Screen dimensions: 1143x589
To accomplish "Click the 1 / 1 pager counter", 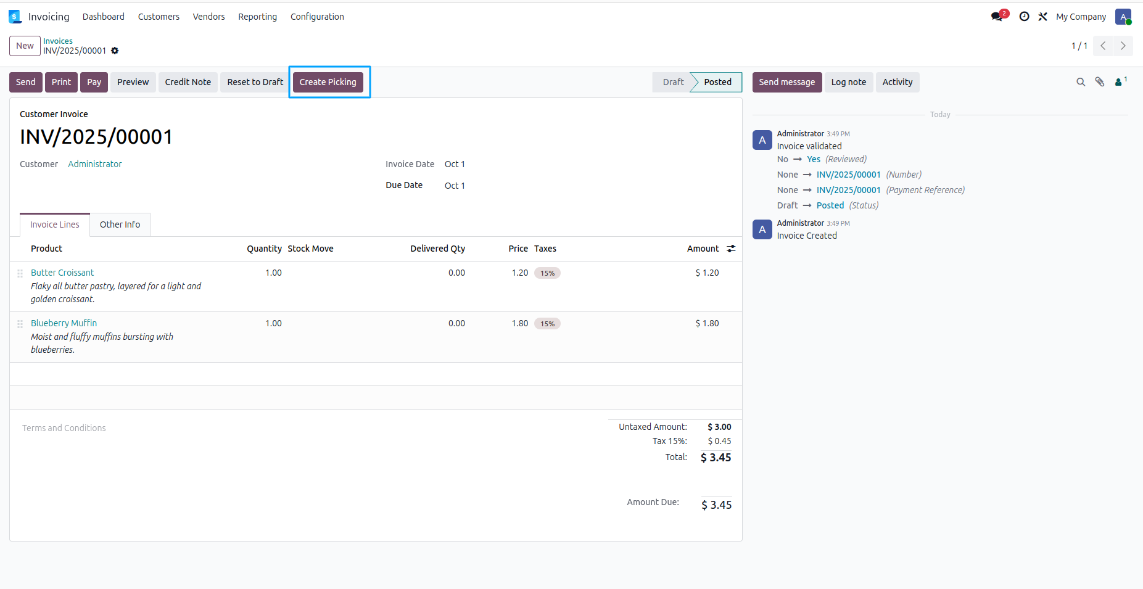I will [x=1079, y=46].
